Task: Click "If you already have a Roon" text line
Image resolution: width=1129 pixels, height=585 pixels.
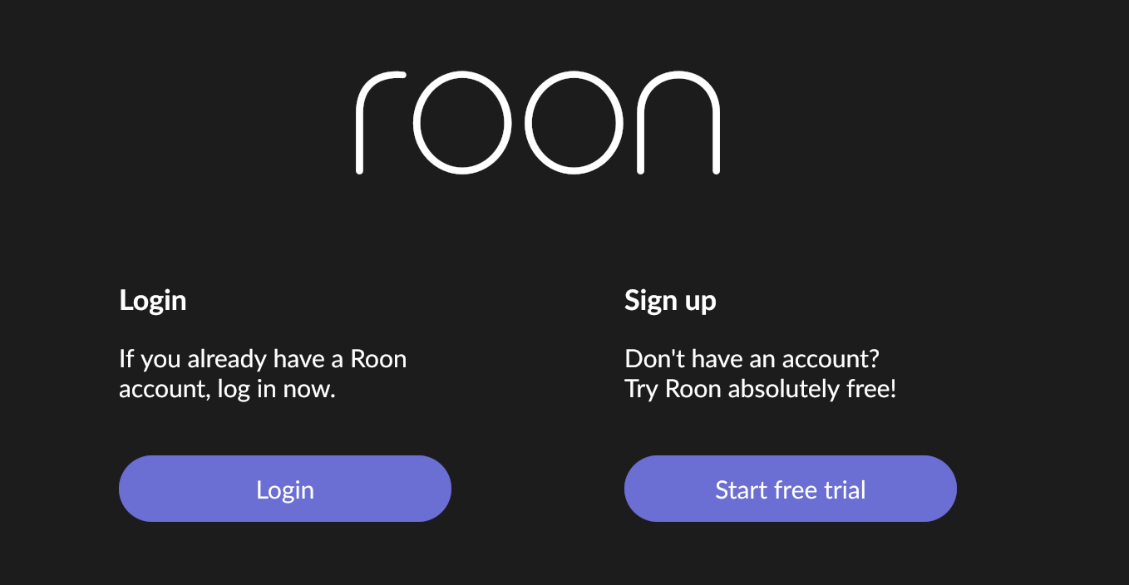Action: [263, 360]
